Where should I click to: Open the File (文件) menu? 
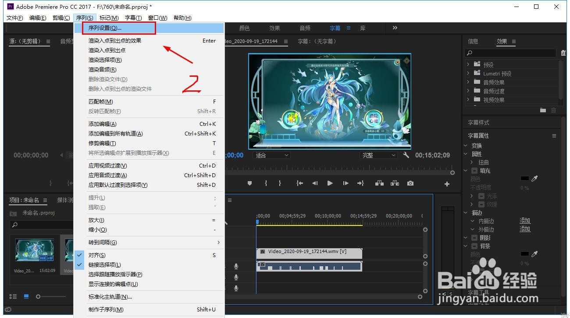click(15, 18)
